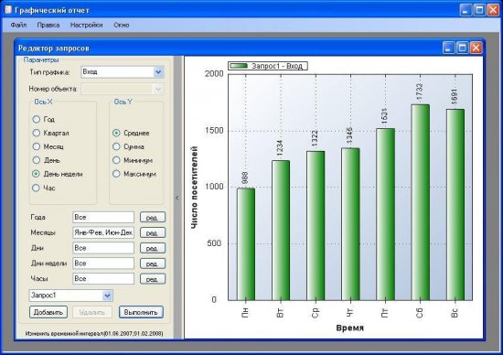
Task: Select the День недели radio button
Action: click(x=36, y=174)
